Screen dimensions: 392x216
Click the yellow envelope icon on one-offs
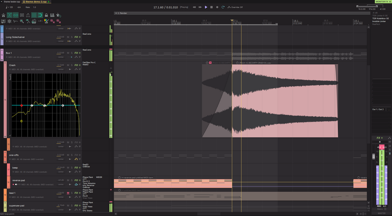[76, 159]
